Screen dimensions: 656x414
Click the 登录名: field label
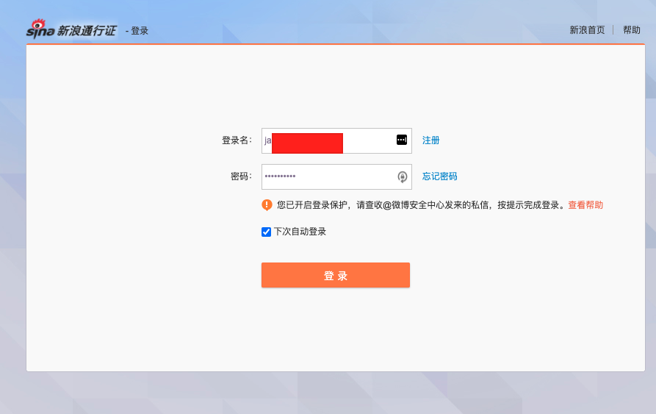[237, 140]
